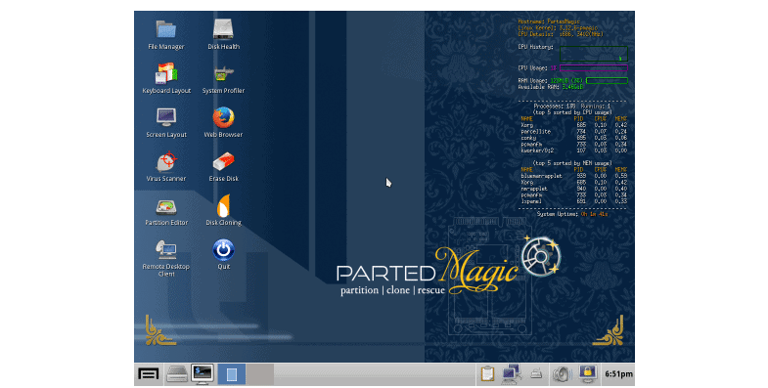
Task: Select the Erase Disk desktop icon
Action: [223, 166]
